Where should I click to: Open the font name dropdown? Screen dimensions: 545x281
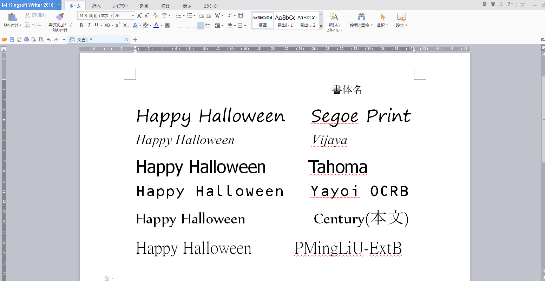click(x=112, y=15)
